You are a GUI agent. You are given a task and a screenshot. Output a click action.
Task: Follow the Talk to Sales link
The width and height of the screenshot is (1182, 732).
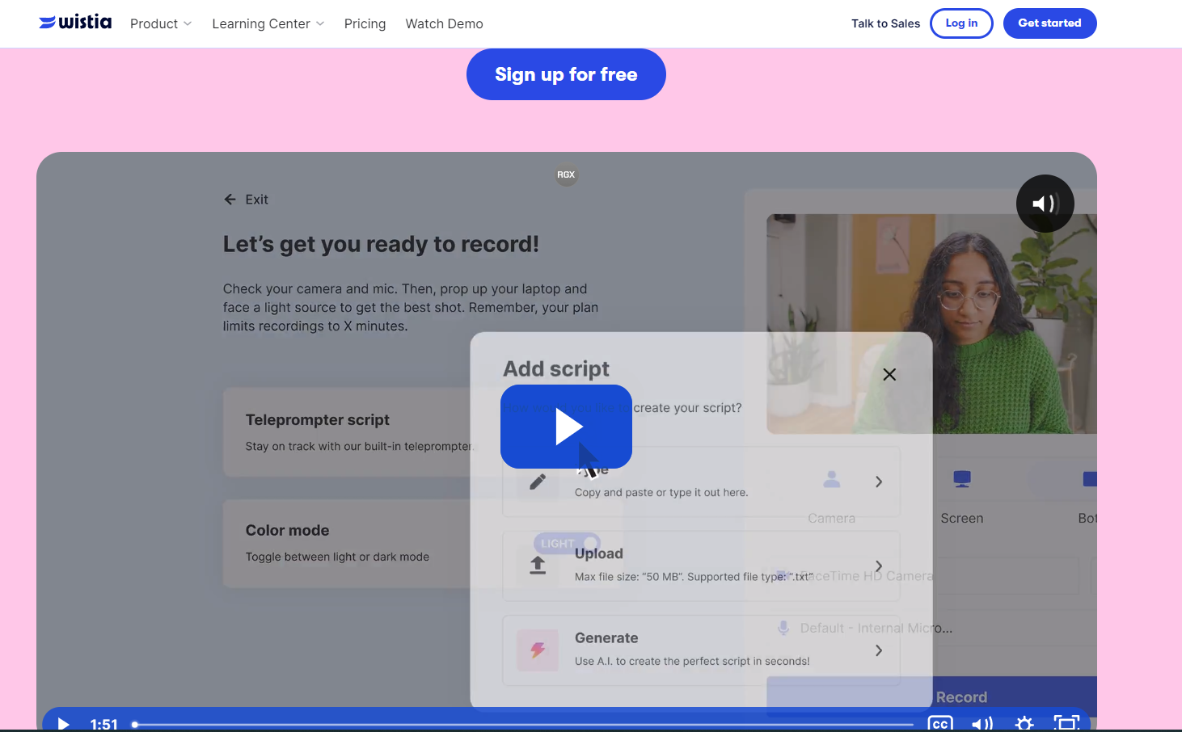[885, 23]
